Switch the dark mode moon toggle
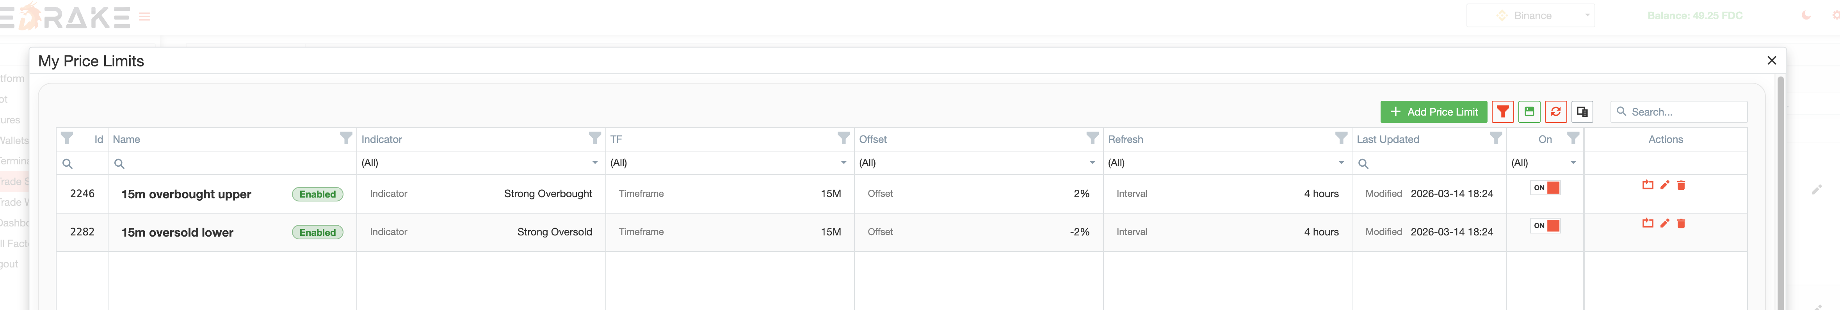Screen dimensions: 1840x310 (1806, 16)
